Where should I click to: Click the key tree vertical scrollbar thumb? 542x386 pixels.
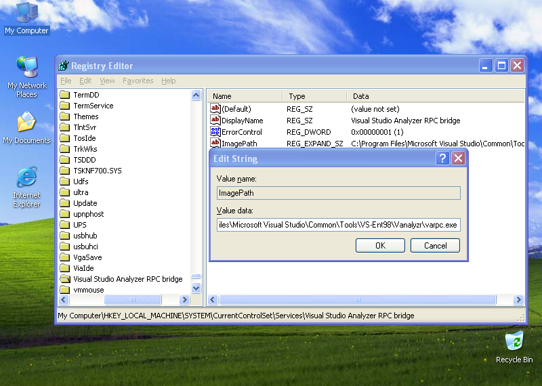pos(196,276)
